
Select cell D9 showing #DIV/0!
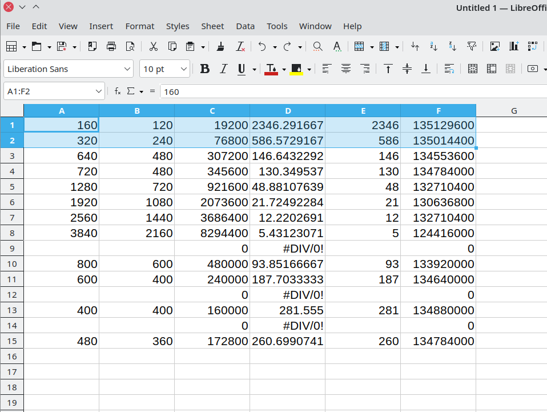click(287, 248)
